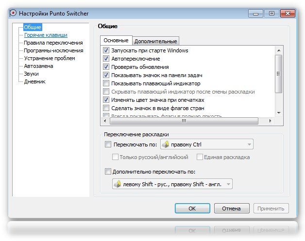This screenshot has height=241, width=305.
Task: Tick the Переключать по checkbox
Action: (108, 144)
